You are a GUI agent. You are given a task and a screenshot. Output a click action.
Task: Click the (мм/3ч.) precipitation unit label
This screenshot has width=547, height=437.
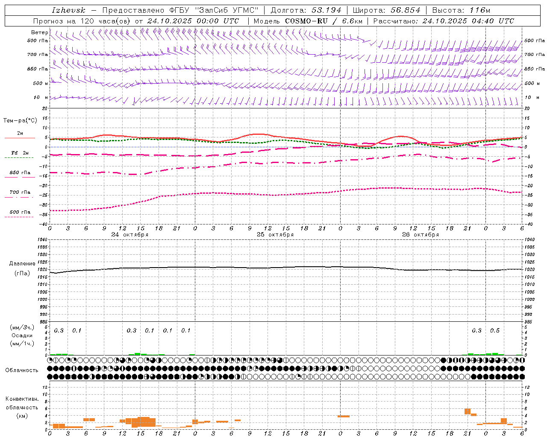22,327
